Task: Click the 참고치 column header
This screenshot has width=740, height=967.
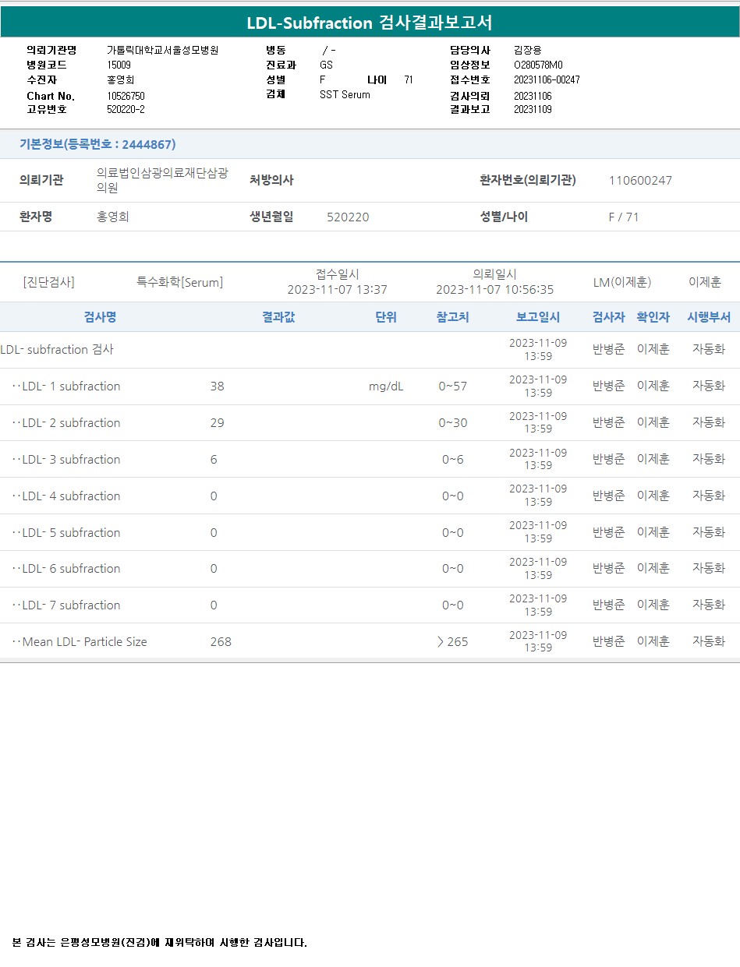Action: 452,317
